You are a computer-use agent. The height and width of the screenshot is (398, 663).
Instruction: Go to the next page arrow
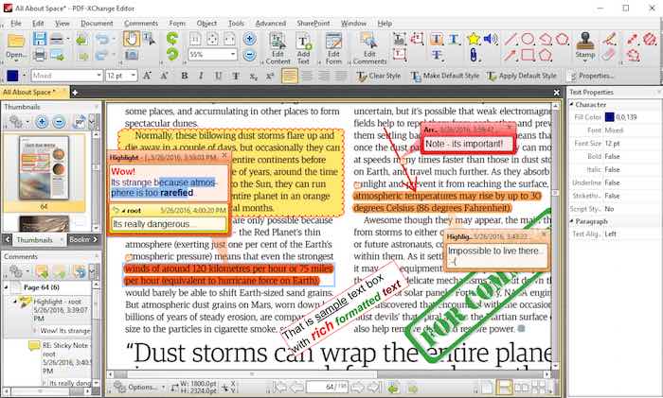(357, 387)
